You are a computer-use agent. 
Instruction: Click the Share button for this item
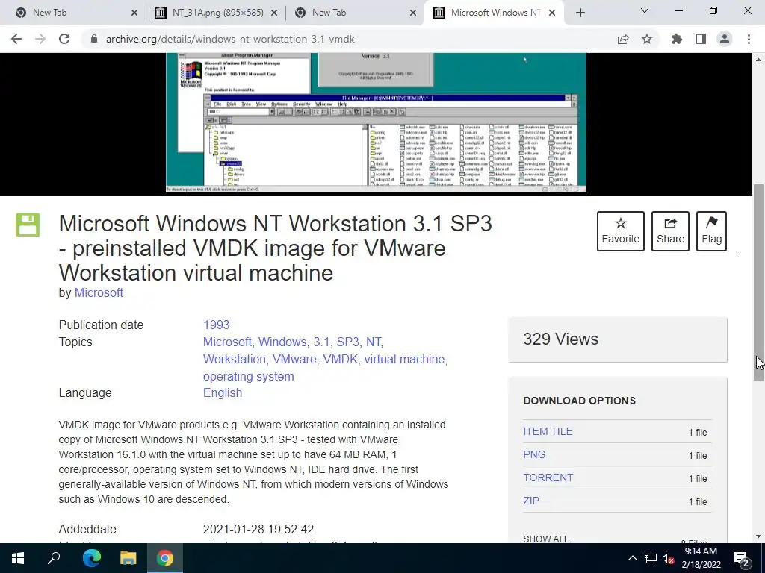coord(670,231)
